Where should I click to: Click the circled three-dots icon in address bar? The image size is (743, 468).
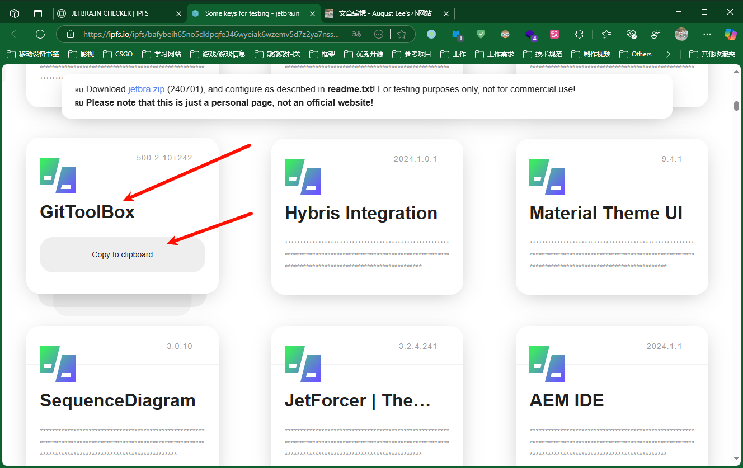point(379,34)
